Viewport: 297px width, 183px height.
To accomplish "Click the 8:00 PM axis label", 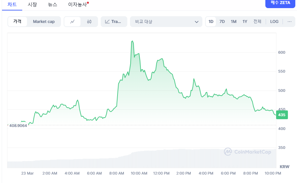I will (251, 173).
